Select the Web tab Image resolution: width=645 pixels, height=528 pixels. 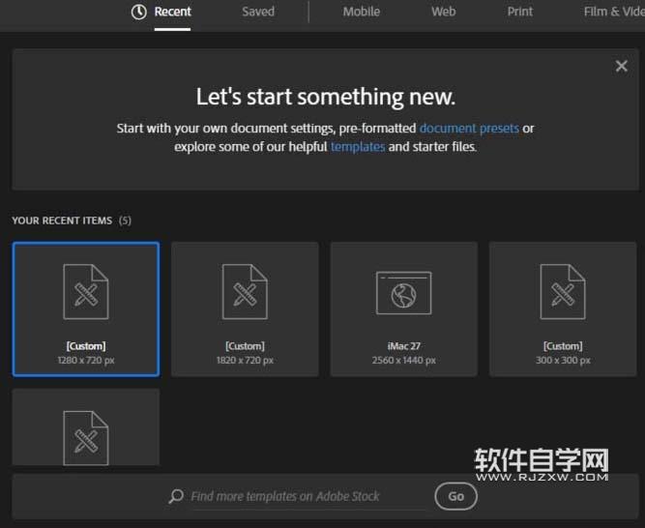443,12
